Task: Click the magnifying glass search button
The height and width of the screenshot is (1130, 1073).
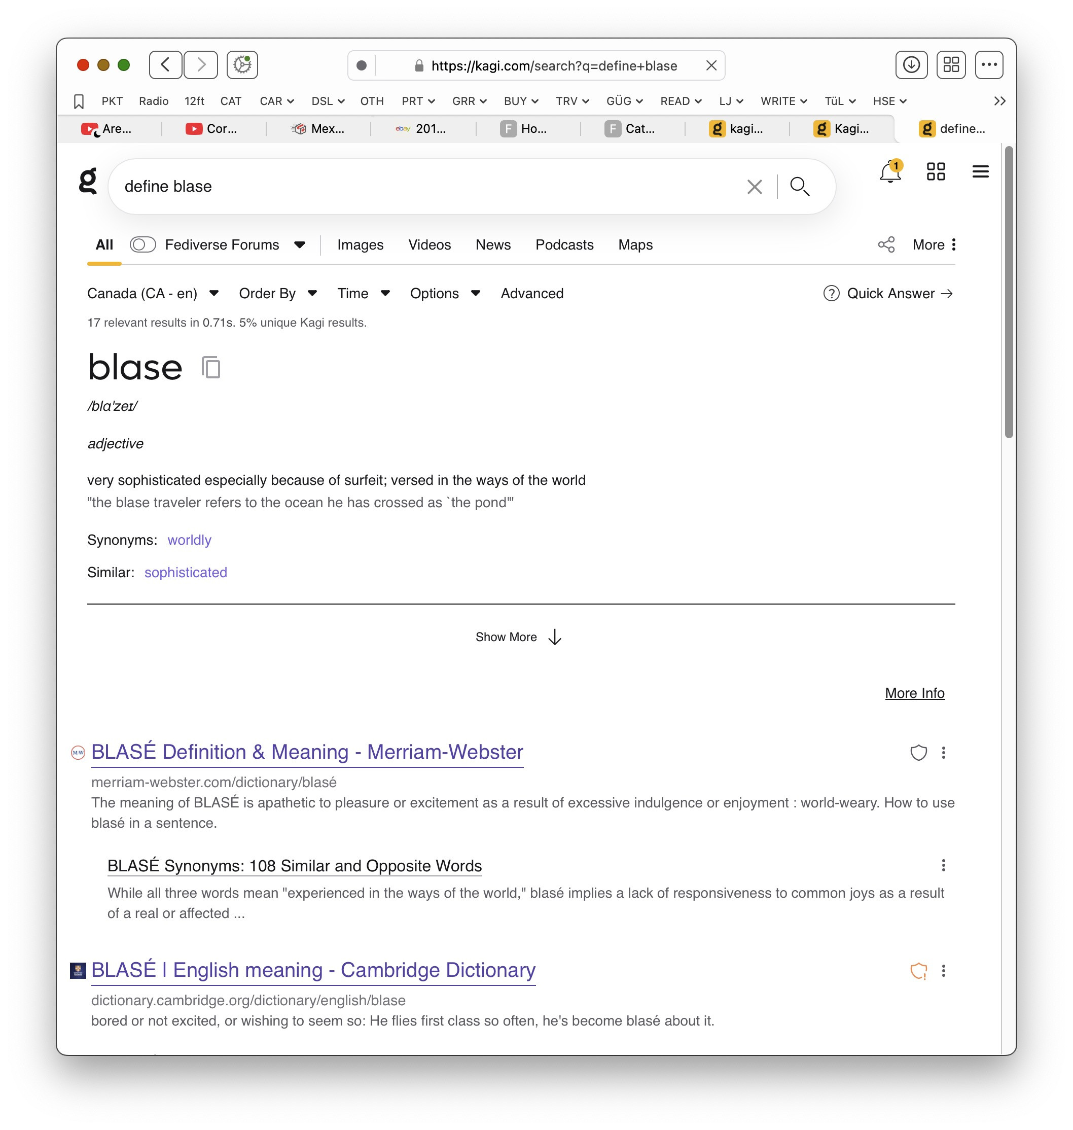Action: tap(799, 187)
